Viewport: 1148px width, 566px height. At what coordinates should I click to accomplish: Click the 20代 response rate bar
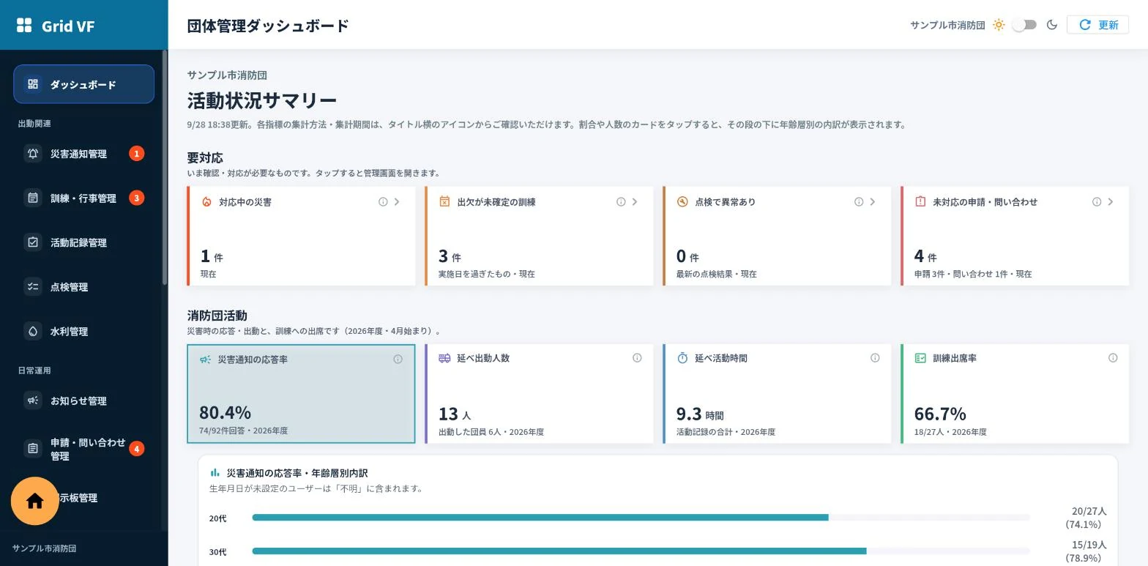(x=641, y=518)
